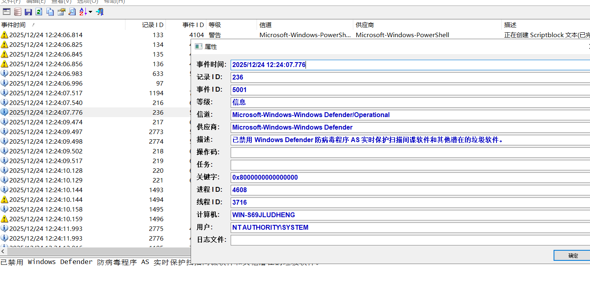The height and width of the screenshot is (283, 590).
Task: Click the database data source toolbar icon
Action: (18, 12)
